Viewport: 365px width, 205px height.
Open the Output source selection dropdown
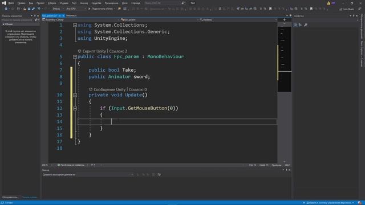coord(105,175)
